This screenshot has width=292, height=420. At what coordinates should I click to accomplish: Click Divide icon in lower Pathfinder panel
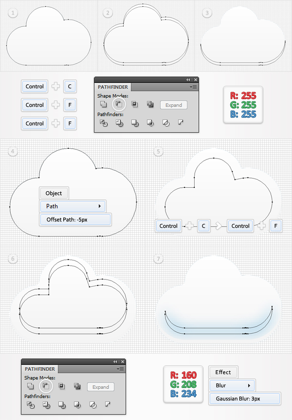tap(31, 405)
